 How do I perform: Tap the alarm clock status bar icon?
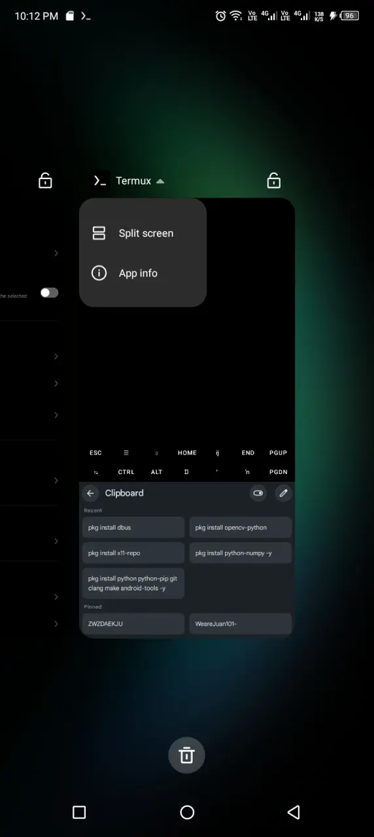pos(221,16)
